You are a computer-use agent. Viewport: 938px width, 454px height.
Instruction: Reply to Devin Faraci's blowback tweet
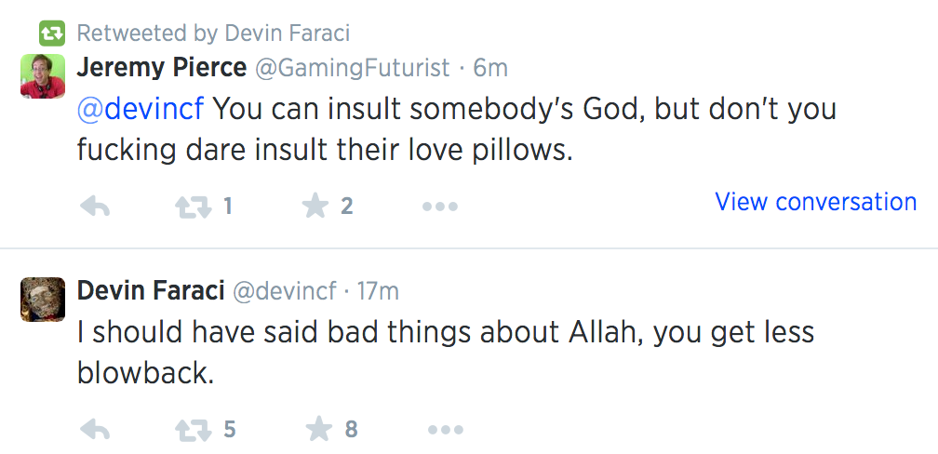94,430
